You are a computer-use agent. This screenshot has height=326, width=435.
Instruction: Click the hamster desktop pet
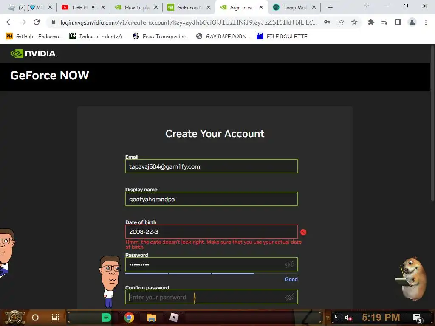(x=411, y=279)
